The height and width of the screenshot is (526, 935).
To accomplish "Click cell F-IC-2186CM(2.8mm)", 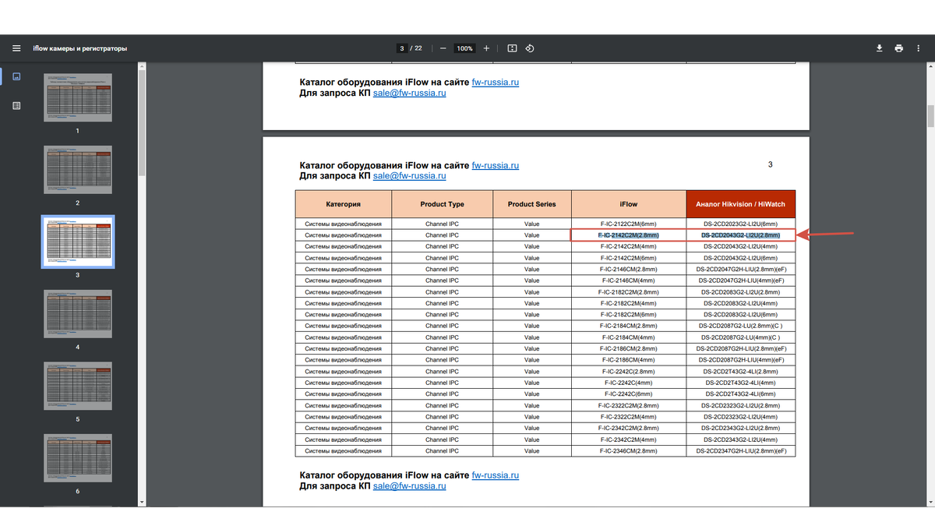I will point(629,348).
